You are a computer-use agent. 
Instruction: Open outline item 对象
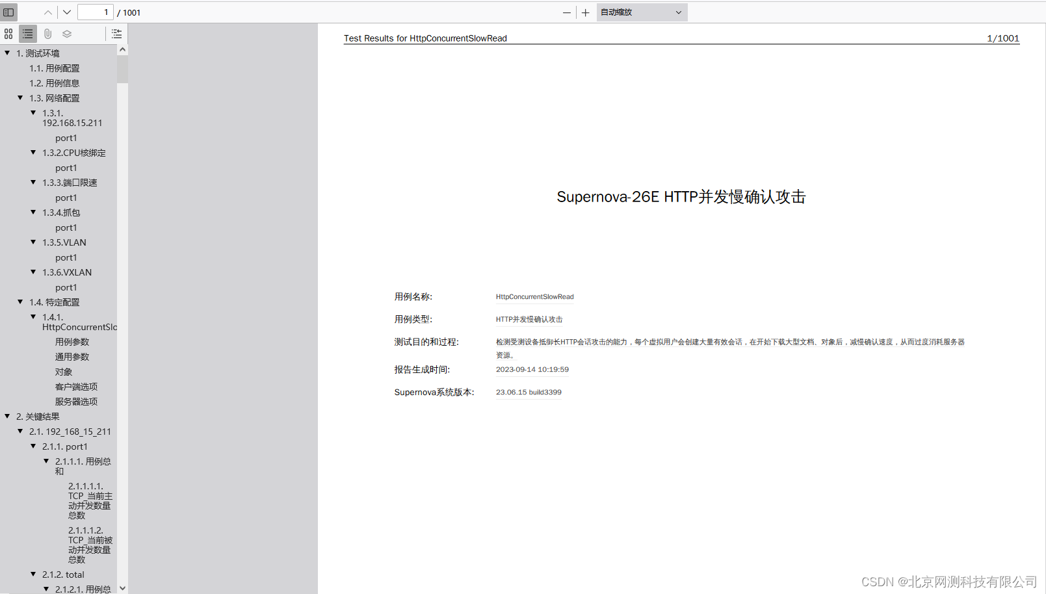pyautogui.click(x=64, y=372)
